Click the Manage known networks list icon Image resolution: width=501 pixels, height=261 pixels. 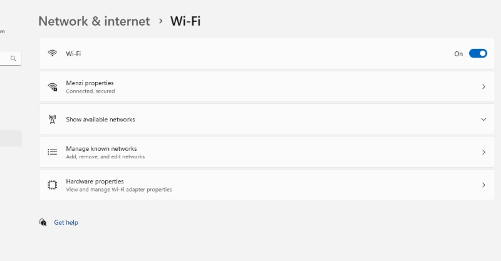click(53, 152)
